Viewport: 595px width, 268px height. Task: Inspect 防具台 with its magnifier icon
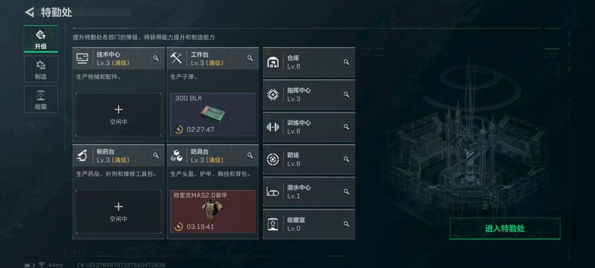click(250, 156)
